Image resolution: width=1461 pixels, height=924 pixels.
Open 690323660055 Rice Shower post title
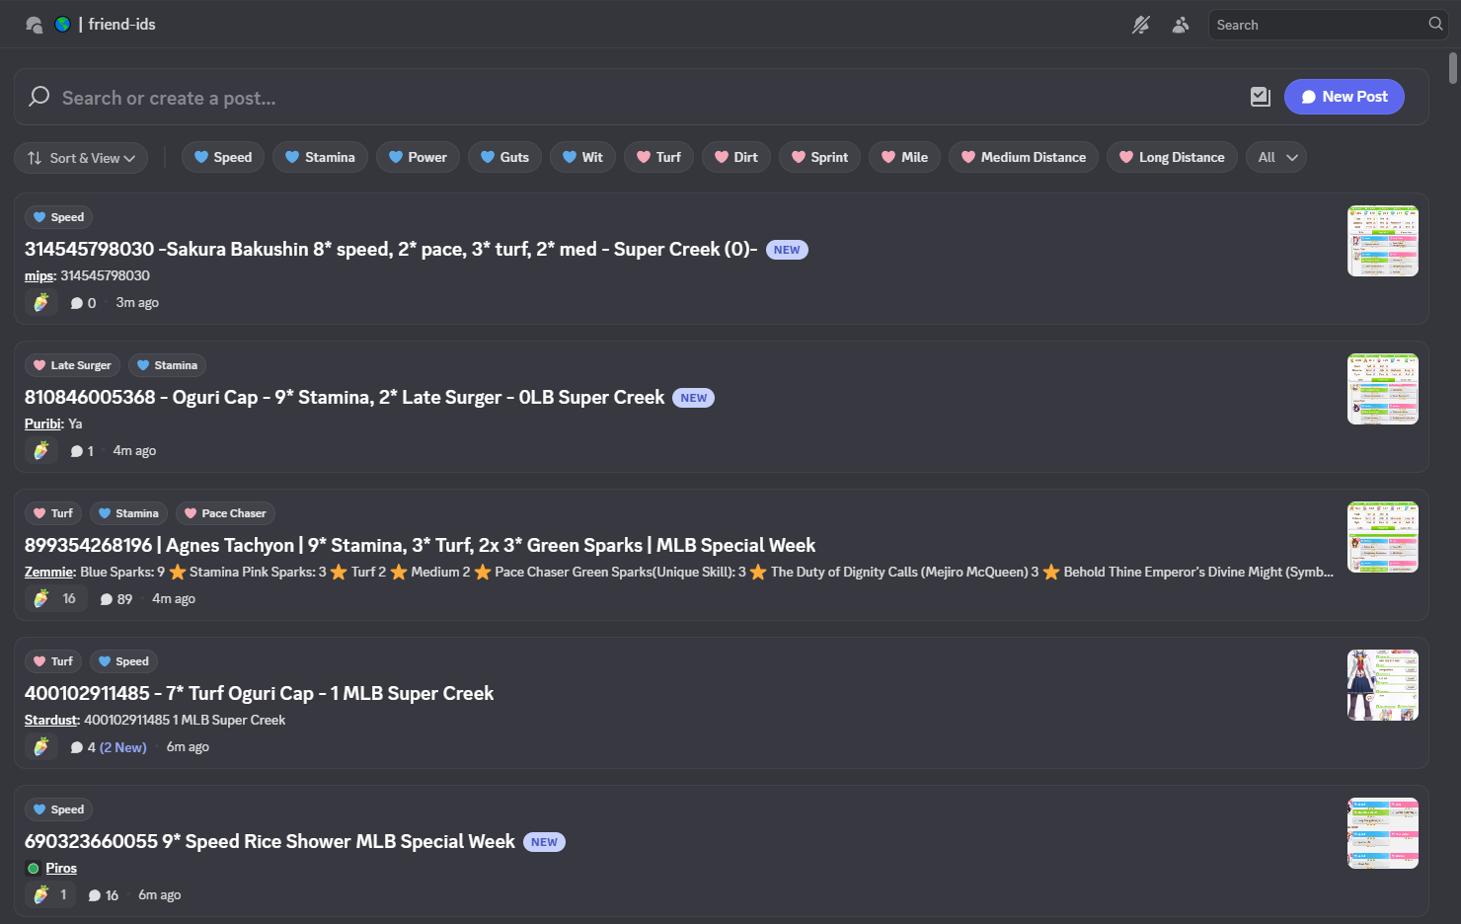coord(269,841)
